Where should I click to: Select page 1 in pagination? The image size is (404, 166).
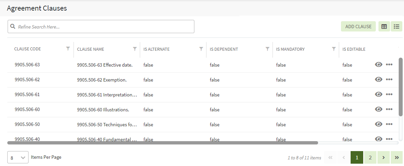tap(357, 158)
